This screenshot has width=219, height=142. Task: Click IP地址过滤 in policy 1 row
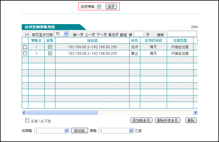pyautogui.click(x=180, y=47)
